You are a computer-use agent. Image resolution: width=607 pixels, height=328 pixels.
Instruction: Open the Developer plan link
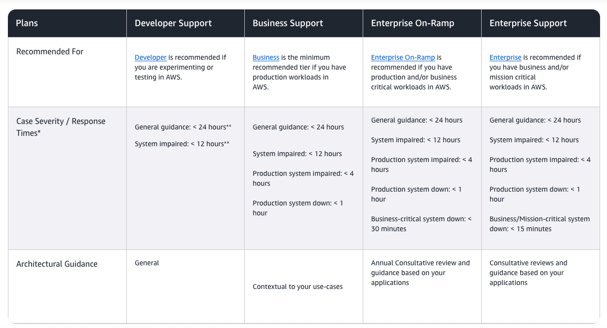[x=151, y=57]
